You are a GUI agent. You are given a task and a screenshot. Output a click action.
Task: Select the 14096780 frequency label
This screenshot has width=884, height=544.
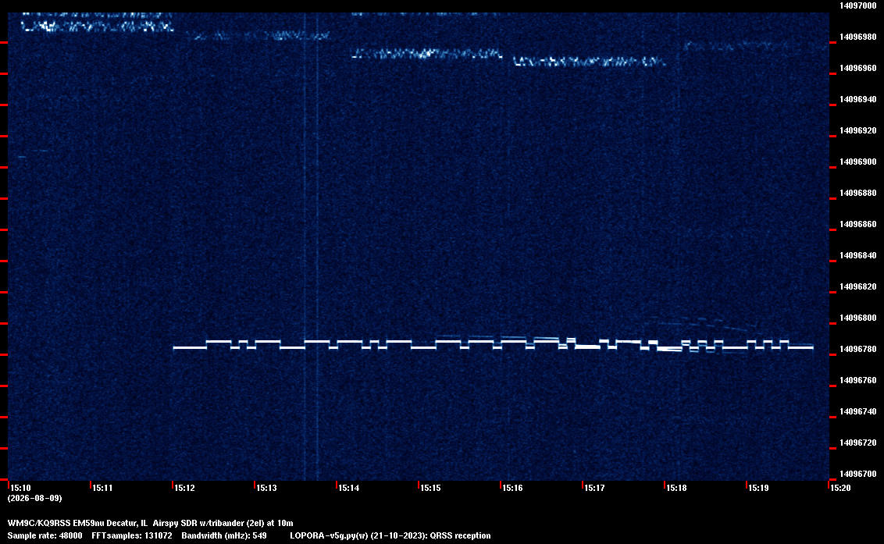click(858, 350)
